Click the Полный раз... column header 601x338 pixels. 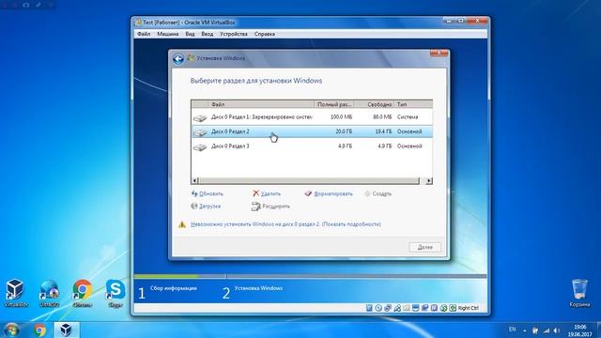pos(334,104)
